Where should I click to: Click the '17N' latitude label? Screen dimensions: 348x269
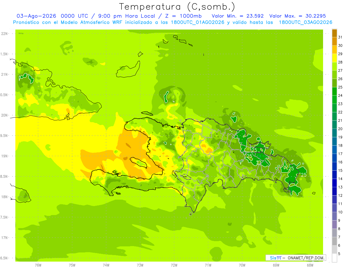click(x=4, y=238)
